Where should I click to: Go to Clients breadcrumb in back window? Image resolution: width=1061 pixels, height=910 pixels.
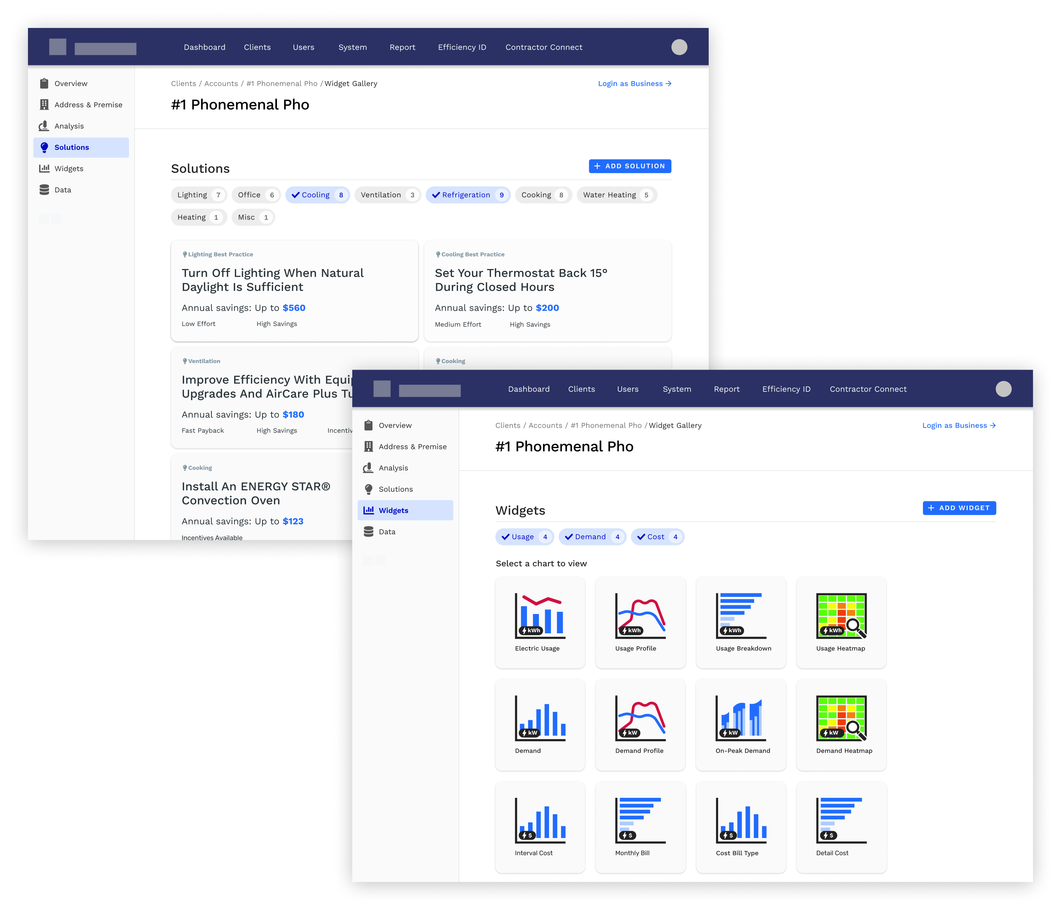183,84
